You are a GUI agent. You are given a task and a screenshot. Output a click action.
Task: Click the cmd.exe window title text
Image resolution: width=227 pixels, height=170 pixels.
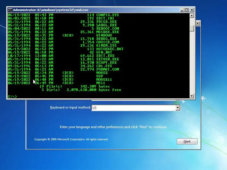51,10
